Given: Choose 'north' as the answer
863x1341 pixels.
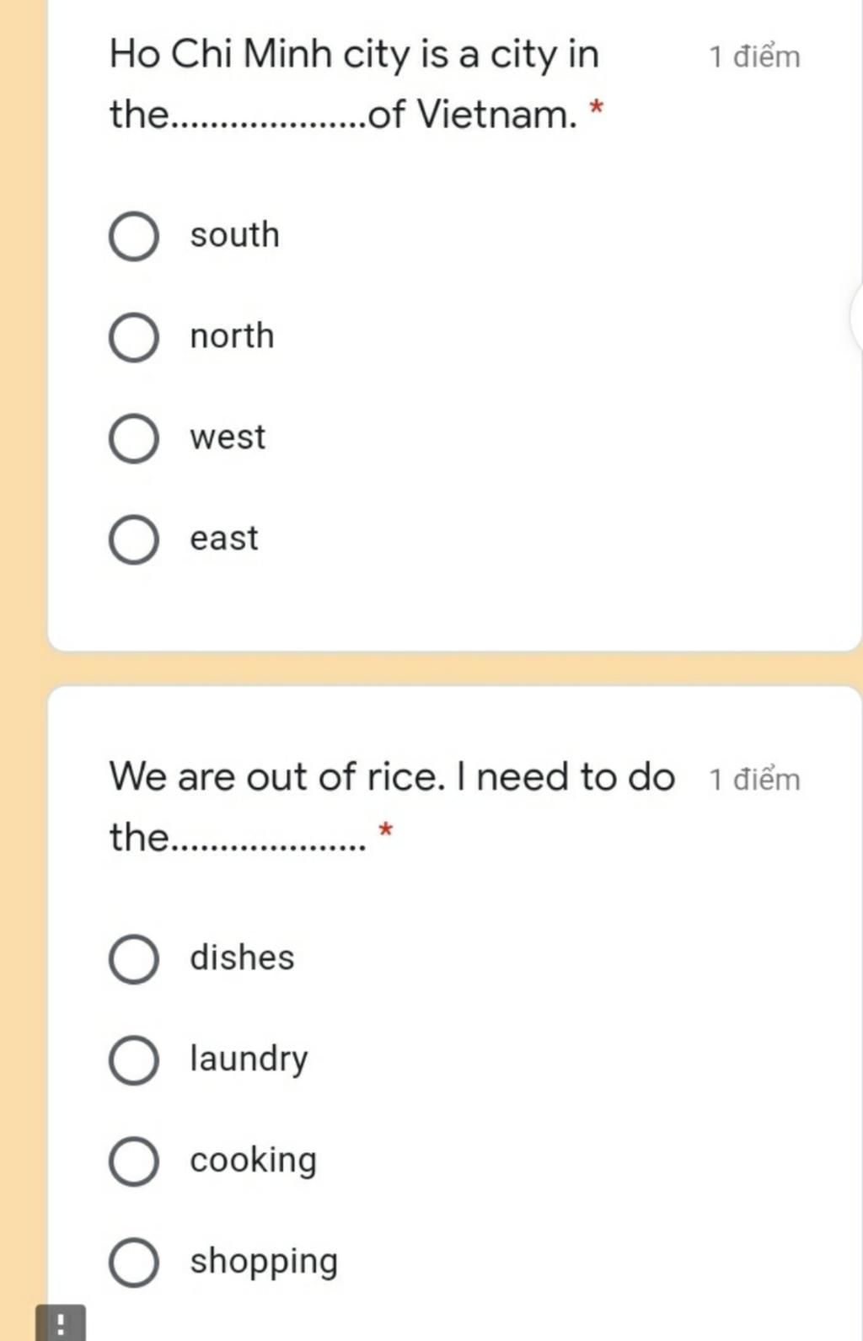Looking at the screenshot, I should [133, 338].
